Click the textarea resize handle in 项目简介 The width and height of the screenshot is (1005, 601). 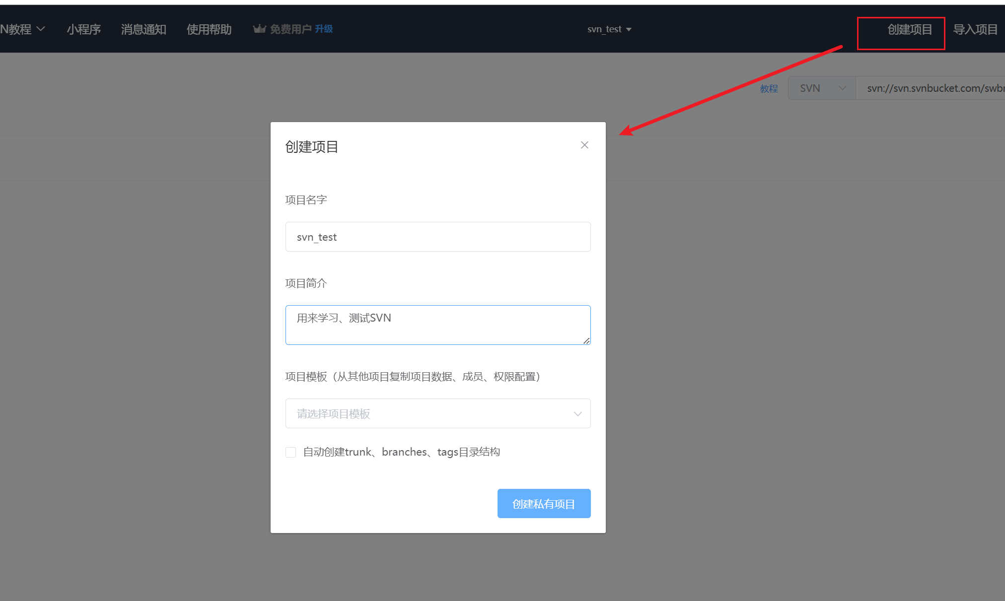(x=586, y=341)
